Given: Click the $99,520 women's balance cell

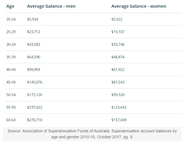Looking at the screenshot, I should (118, 95).
